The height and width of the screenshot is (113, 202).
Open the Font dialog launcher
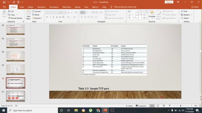pos(78,22)
